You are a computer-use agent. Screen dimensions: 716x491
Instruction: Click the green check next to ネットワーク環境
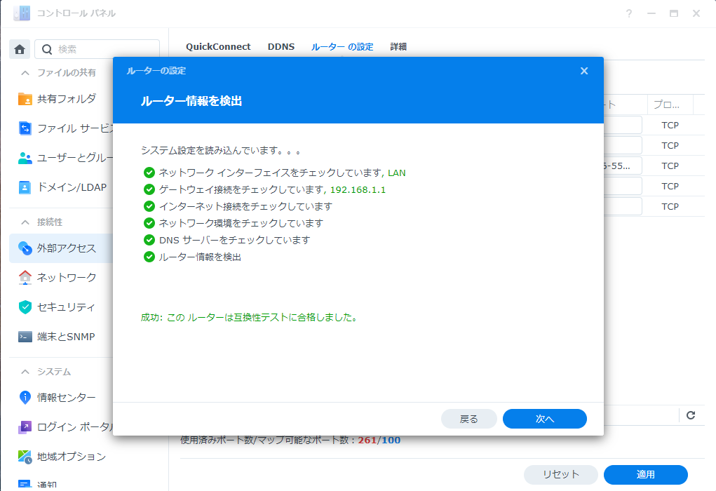(149, 223)
